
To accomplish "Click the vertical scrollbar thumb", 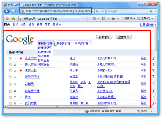I will pos(156,38).
